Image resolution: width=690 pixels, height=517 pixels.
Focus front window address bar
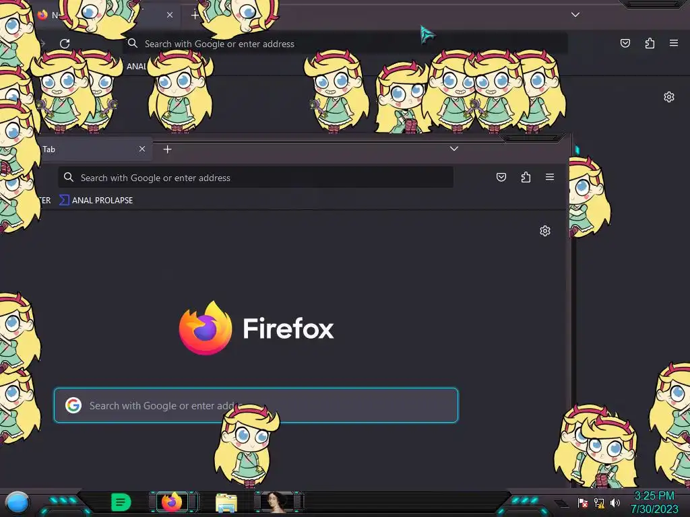pyautogui.click(x=255, y=178)
